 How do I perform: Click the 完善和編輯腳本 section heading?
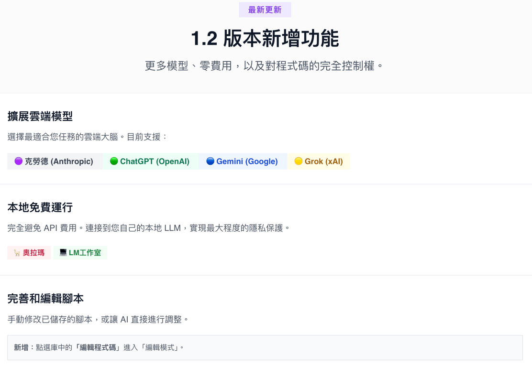[x=45, y=299]
